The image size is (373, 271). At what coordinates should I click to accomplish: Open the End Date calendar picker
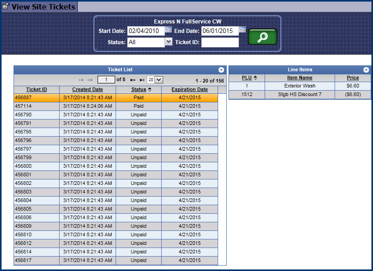pos(242,30)
